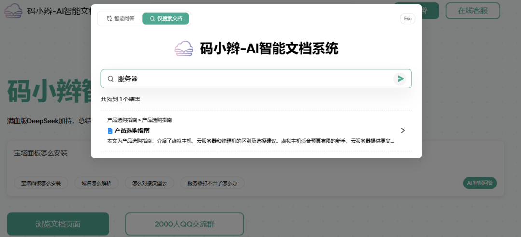Click the 在线客服 button in page header
This screenshot has width=521, height=237.
click(x=472, y=11)
